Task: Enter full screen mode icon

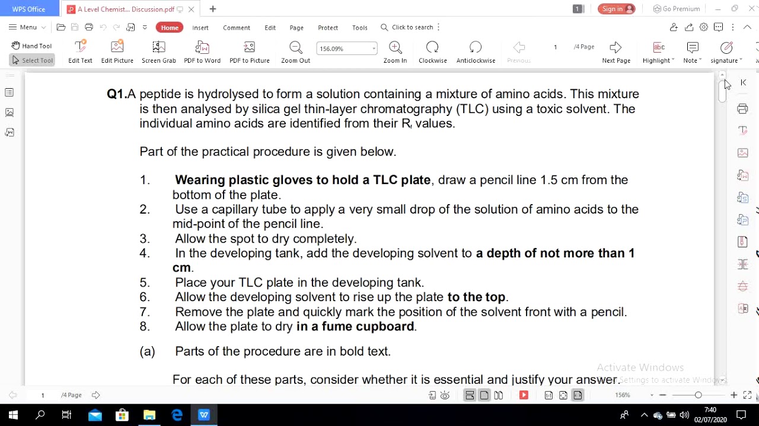Action: click(748, 395)
